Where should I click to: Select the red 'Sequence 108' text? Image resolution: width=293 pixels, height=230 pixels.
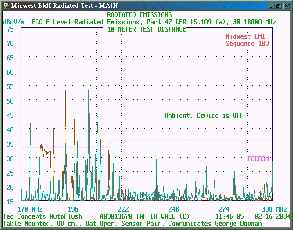(247, 44)
